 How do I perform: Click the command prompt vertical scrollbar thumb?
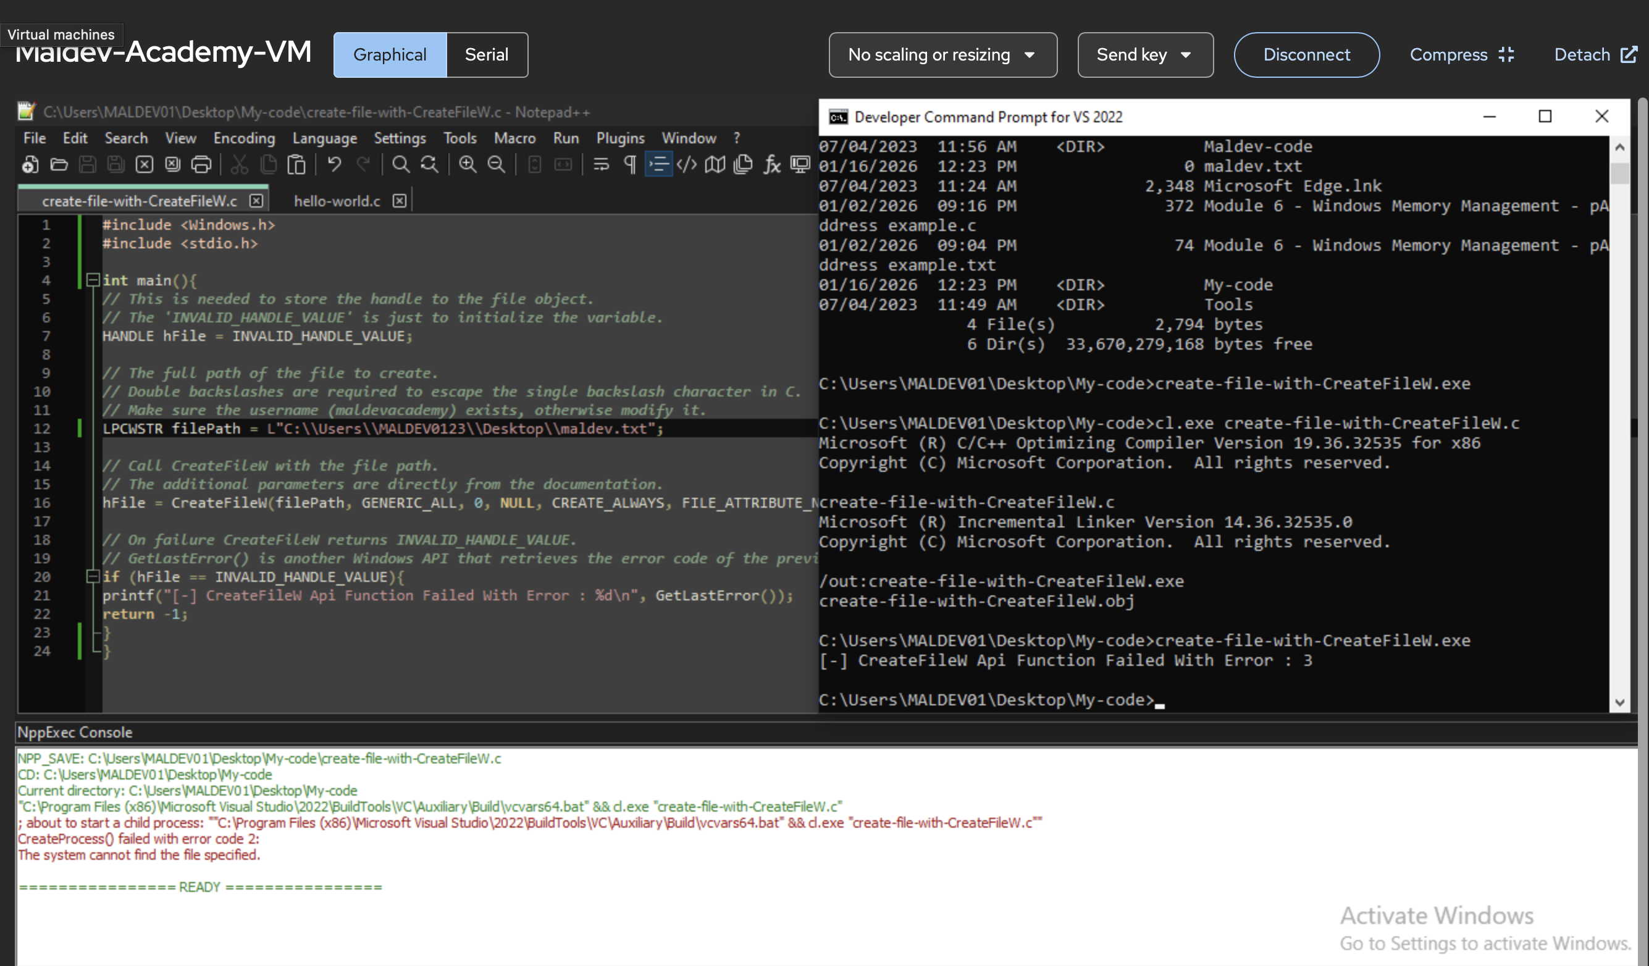[1619, 174]
